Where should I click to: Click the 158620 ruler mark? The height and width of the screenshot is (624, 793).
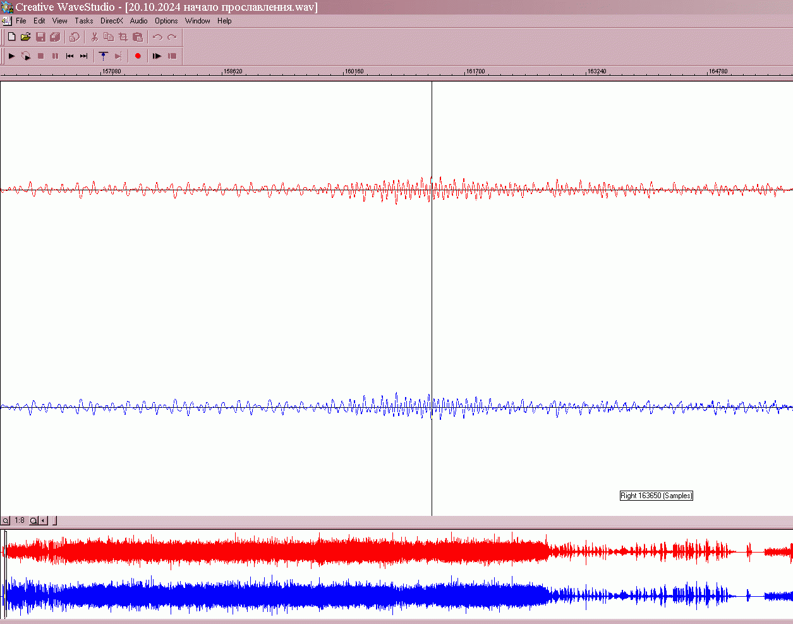pos(233,71)
